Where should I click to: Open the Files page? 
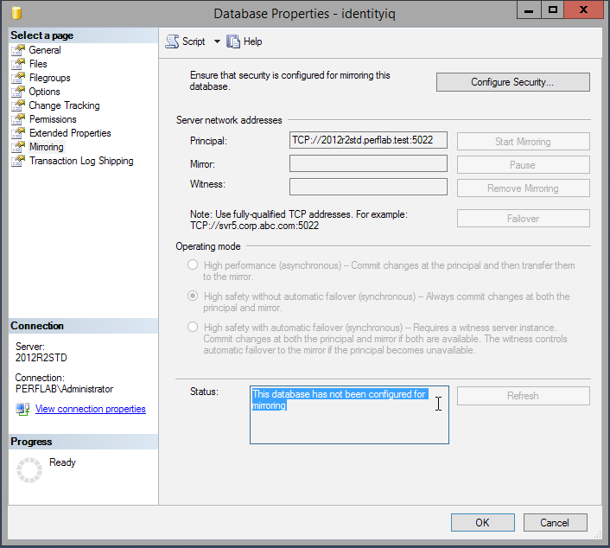(38, 64)
